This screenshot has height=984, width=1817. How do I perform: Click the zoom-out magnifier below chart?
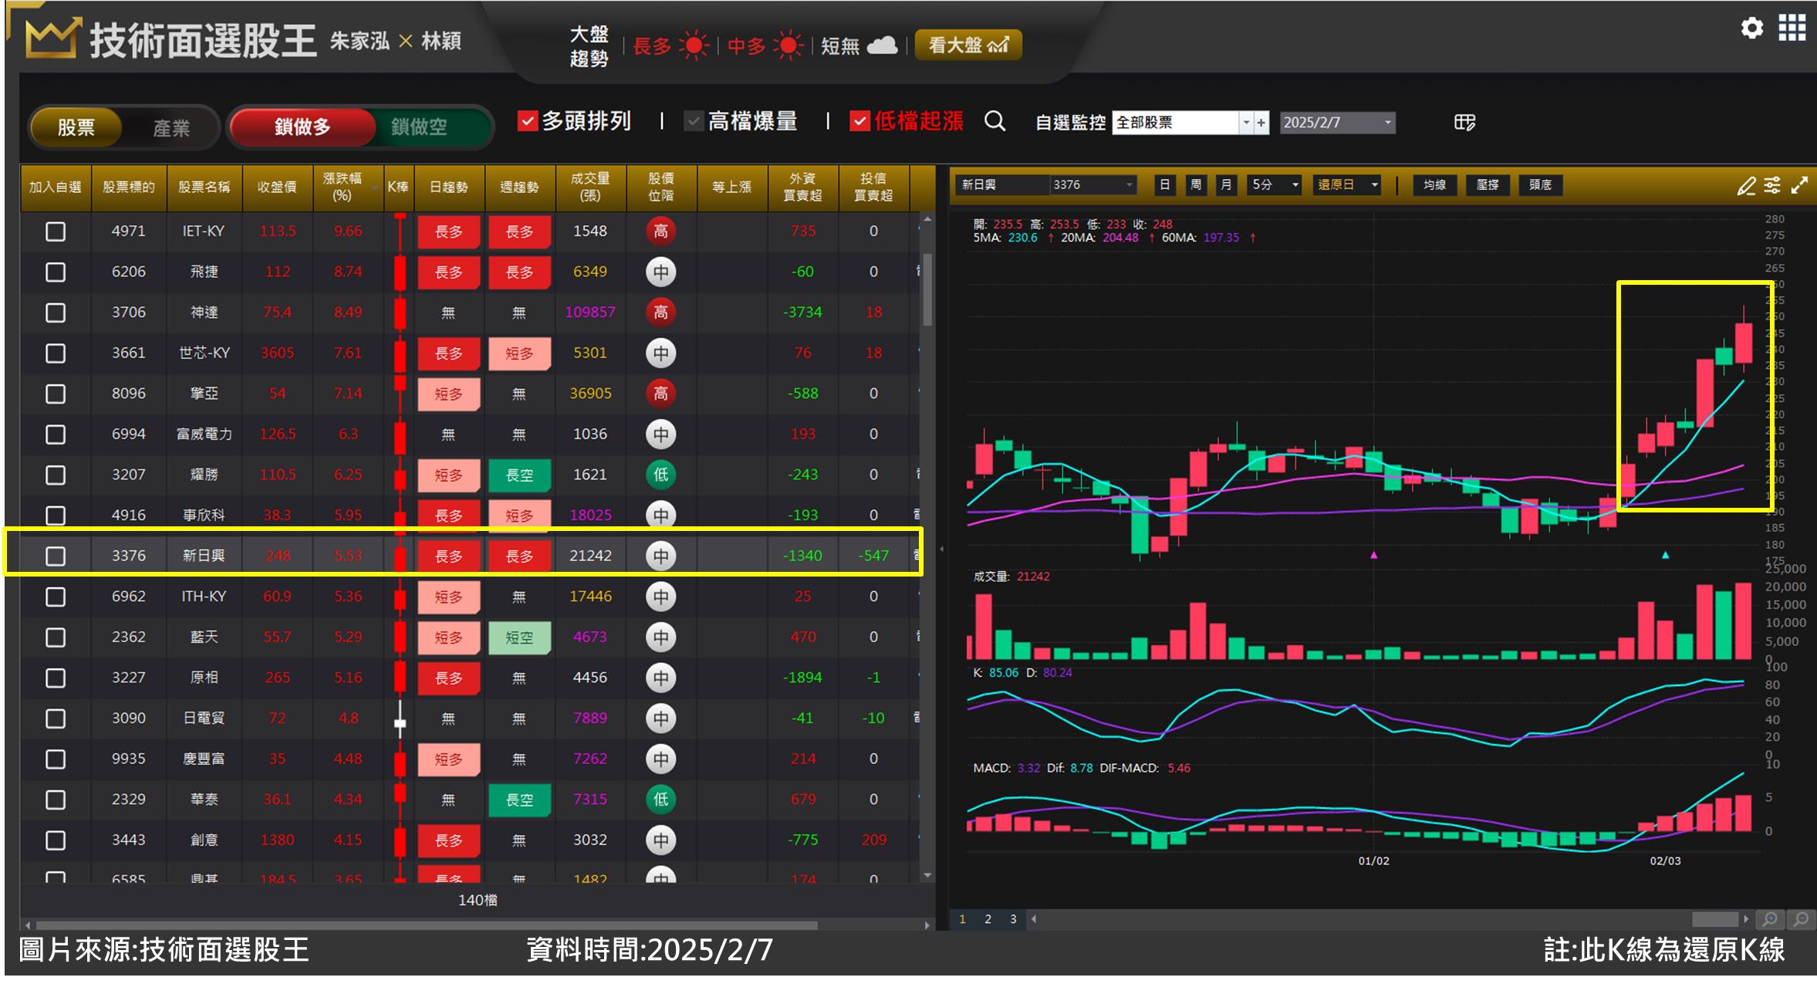tap(1800, 919)
